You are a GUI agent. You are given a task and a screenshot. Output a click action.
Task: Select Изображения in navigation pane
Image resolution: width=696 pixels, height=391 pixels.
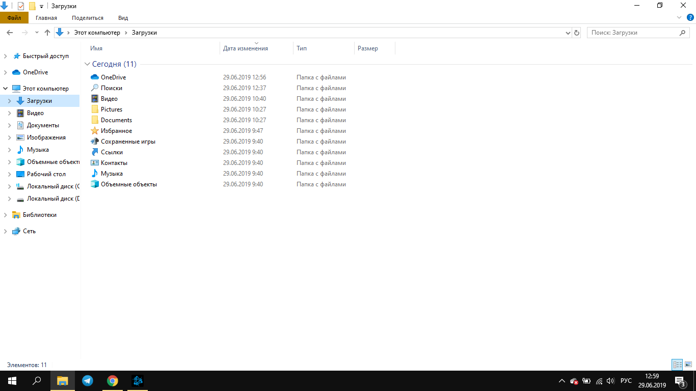point(46,137)
